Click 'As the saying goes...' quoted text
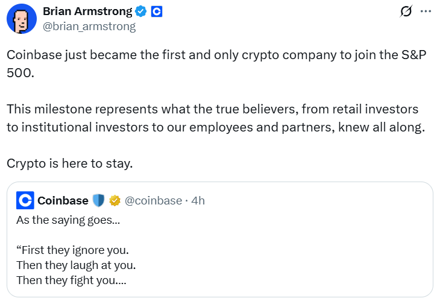 [68, 220]
